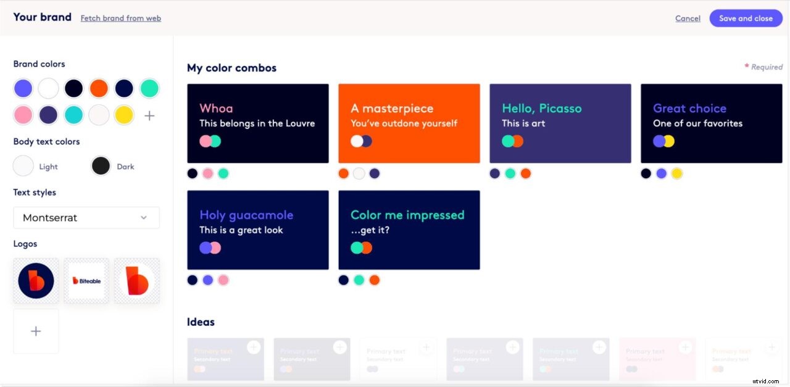The image size is (790, 387).
Task: Expand the font selector chevron
Action: click(144, 217)
